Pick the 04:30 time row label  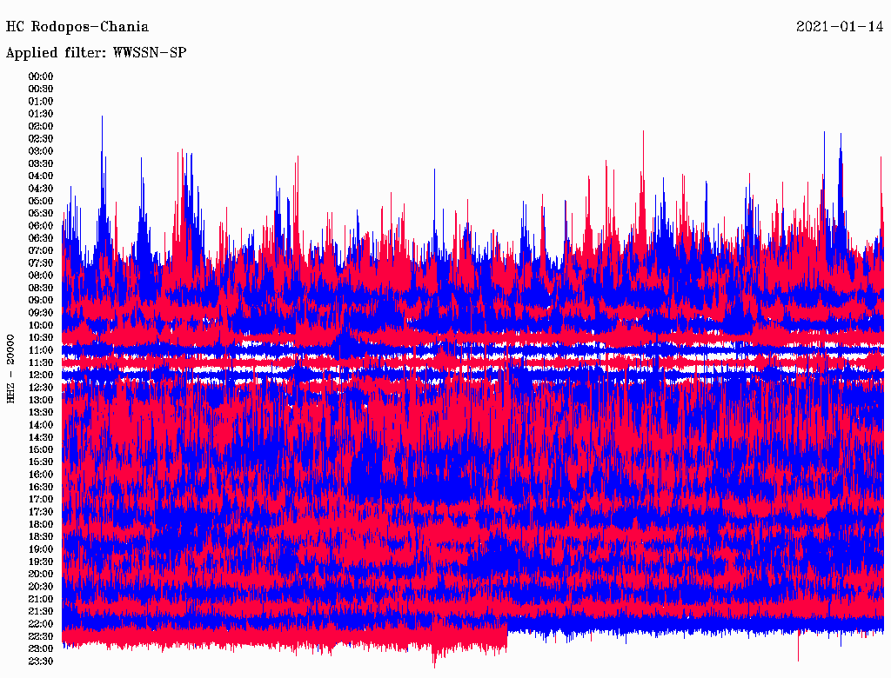(x=41, y=189)
